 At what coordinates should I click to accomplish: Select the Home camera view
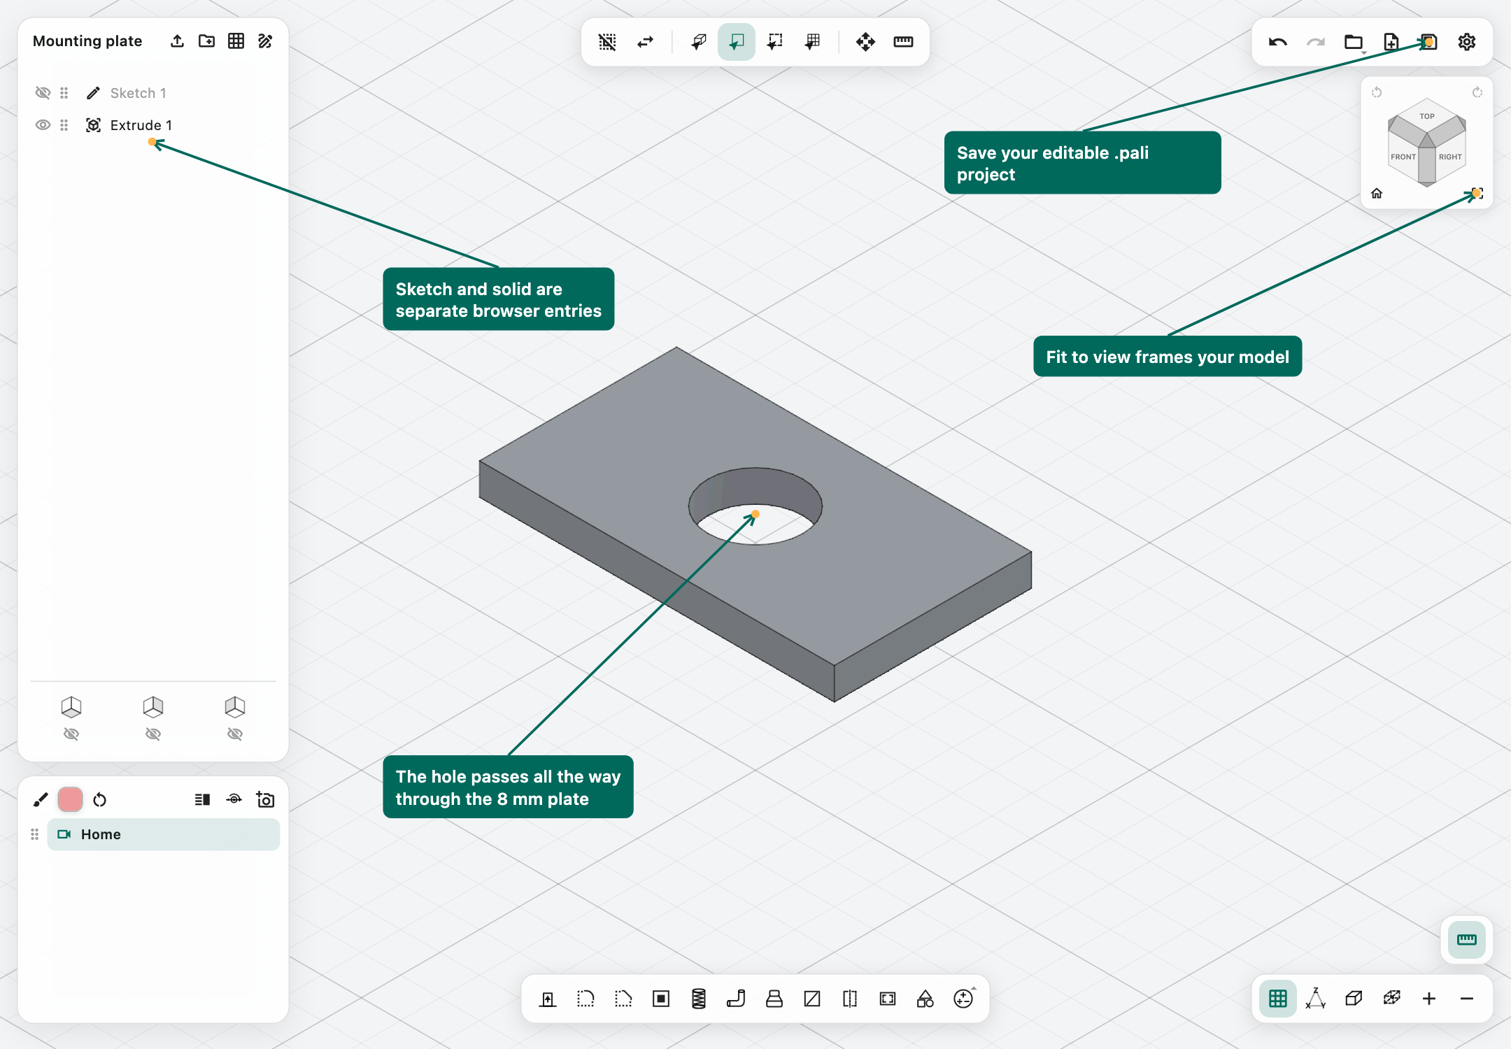point(164,834)
